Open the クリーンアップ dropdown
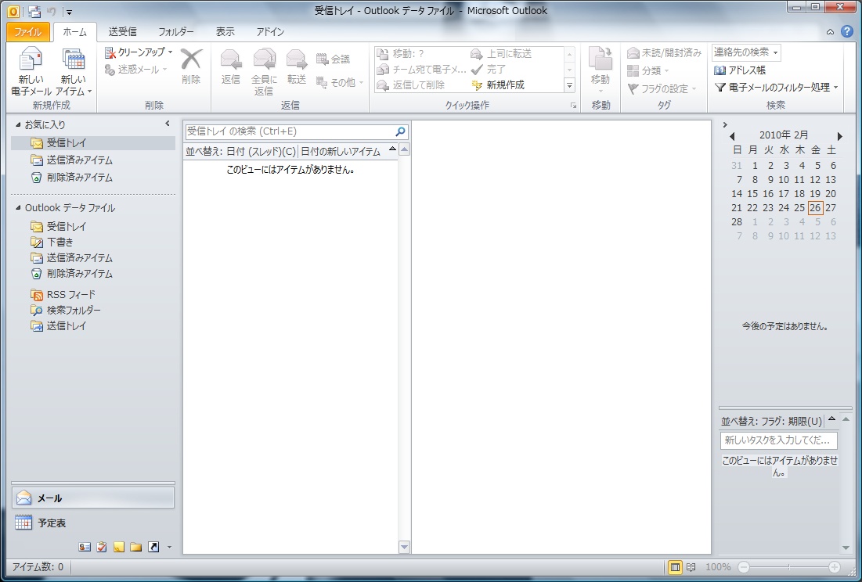The height and width of the screenshot is (582, 862). tap(139, 52)
